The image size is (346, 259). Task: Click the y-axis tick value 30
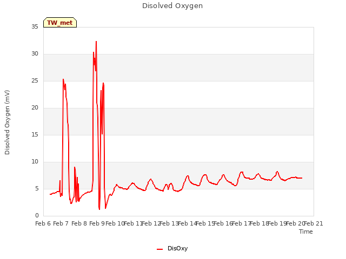[x=35, y=54]
